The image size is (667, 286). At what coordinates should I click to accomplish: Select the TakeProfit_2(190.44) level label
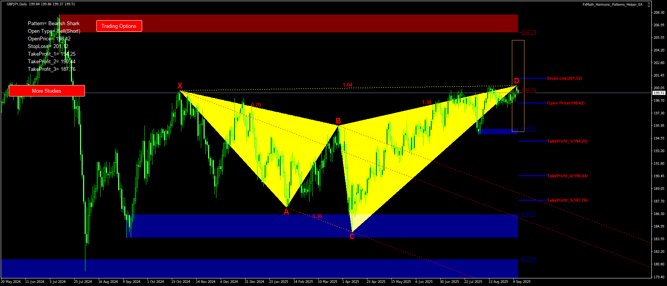point(567,176)
